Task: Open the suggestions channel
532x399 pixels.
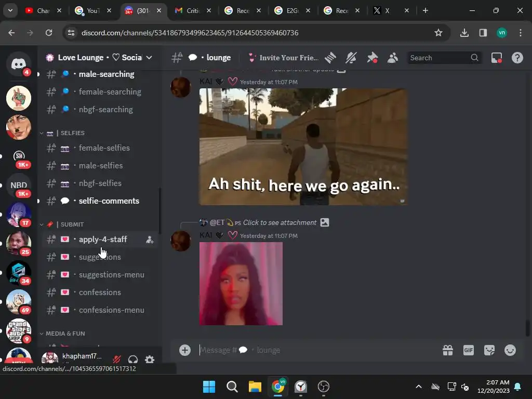Action: pyautogui.click(x=99, y=257)
